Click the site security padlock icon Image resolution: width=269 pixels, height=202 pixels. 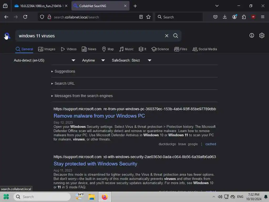[49, 17]
